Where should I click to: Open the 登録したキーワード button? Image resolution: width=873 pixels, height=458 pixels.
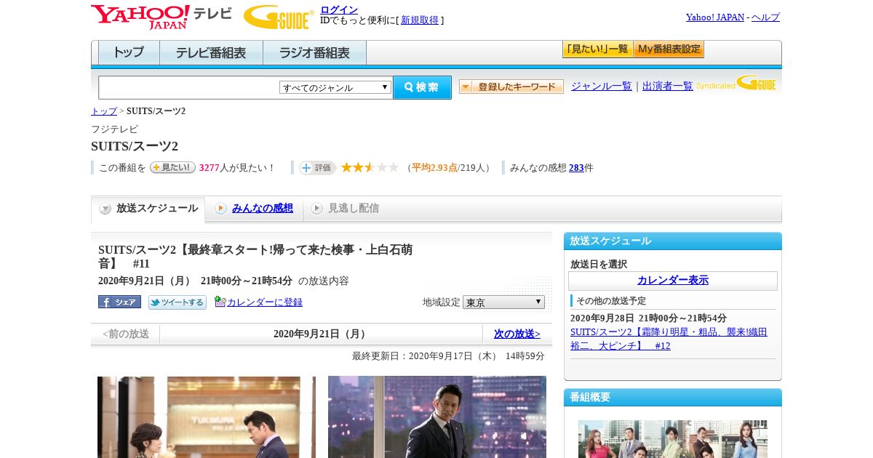click(511, 87)
